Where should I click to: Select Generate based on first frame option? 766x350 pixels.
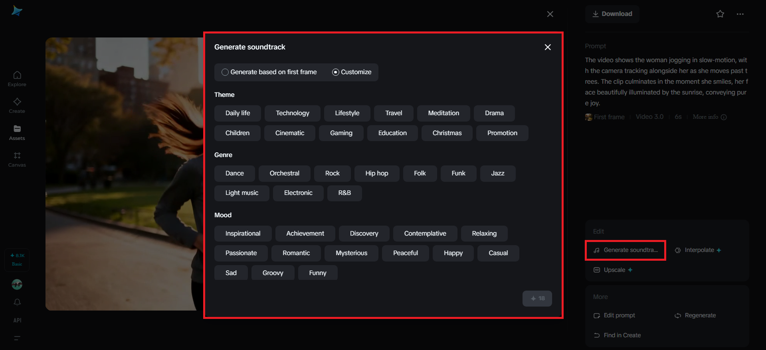pyautogui.click(x=226, y=72)
